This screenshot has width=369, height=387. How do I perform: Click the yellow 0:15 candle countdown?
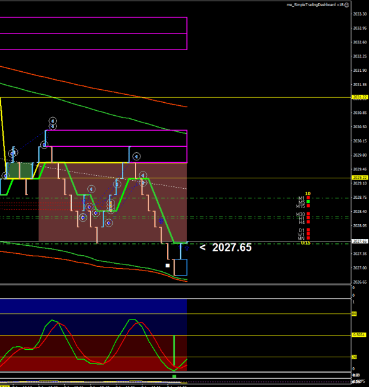coord(306,243)
